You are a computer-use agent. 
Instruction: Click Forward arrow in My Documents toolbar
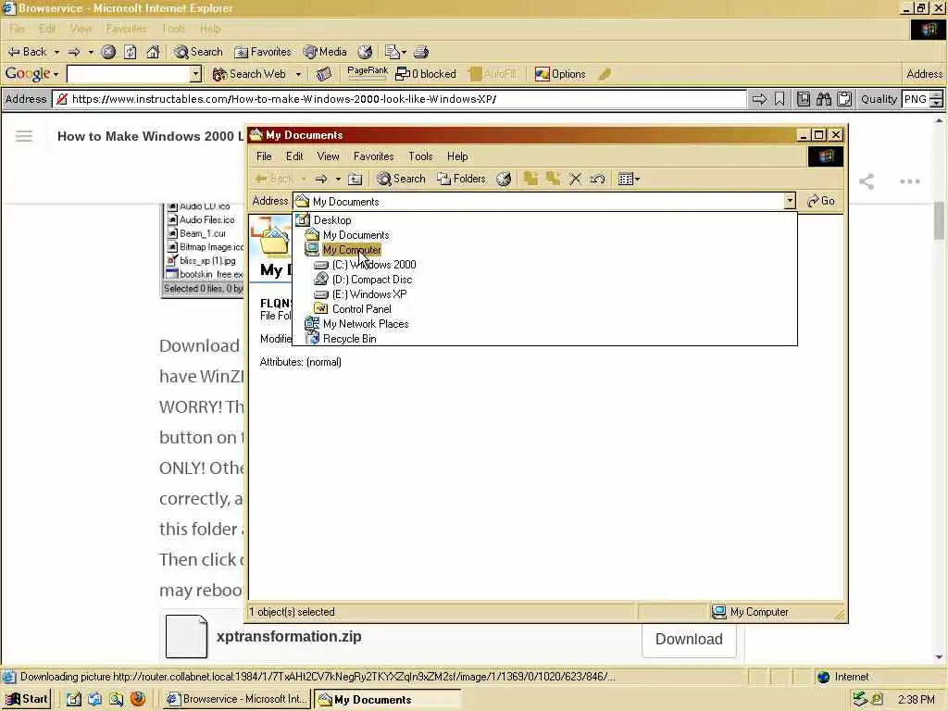pos(321,179)
